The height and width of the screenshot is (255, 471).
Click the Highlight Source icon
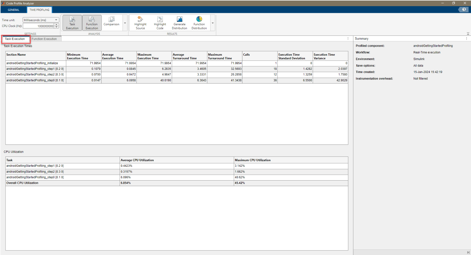pos(140,19)
